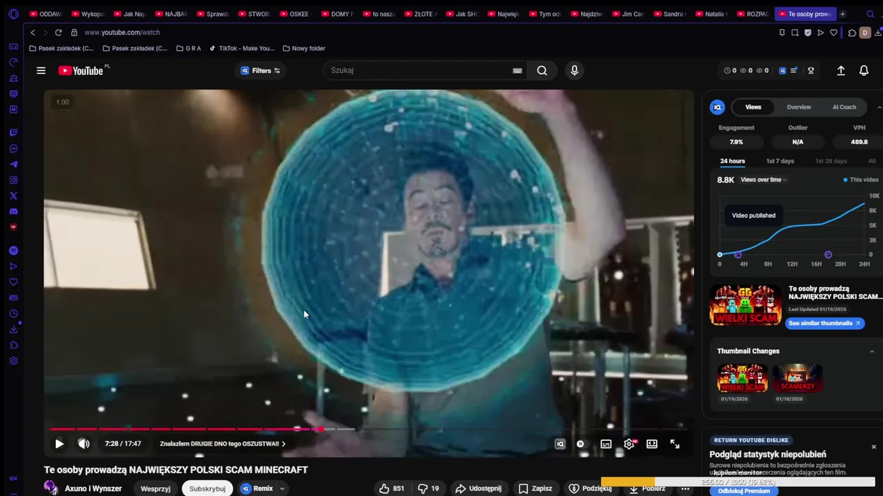Viewport: 883px width, 496px height.
Task: Open YouTube notifications bell
Action: 864,70
